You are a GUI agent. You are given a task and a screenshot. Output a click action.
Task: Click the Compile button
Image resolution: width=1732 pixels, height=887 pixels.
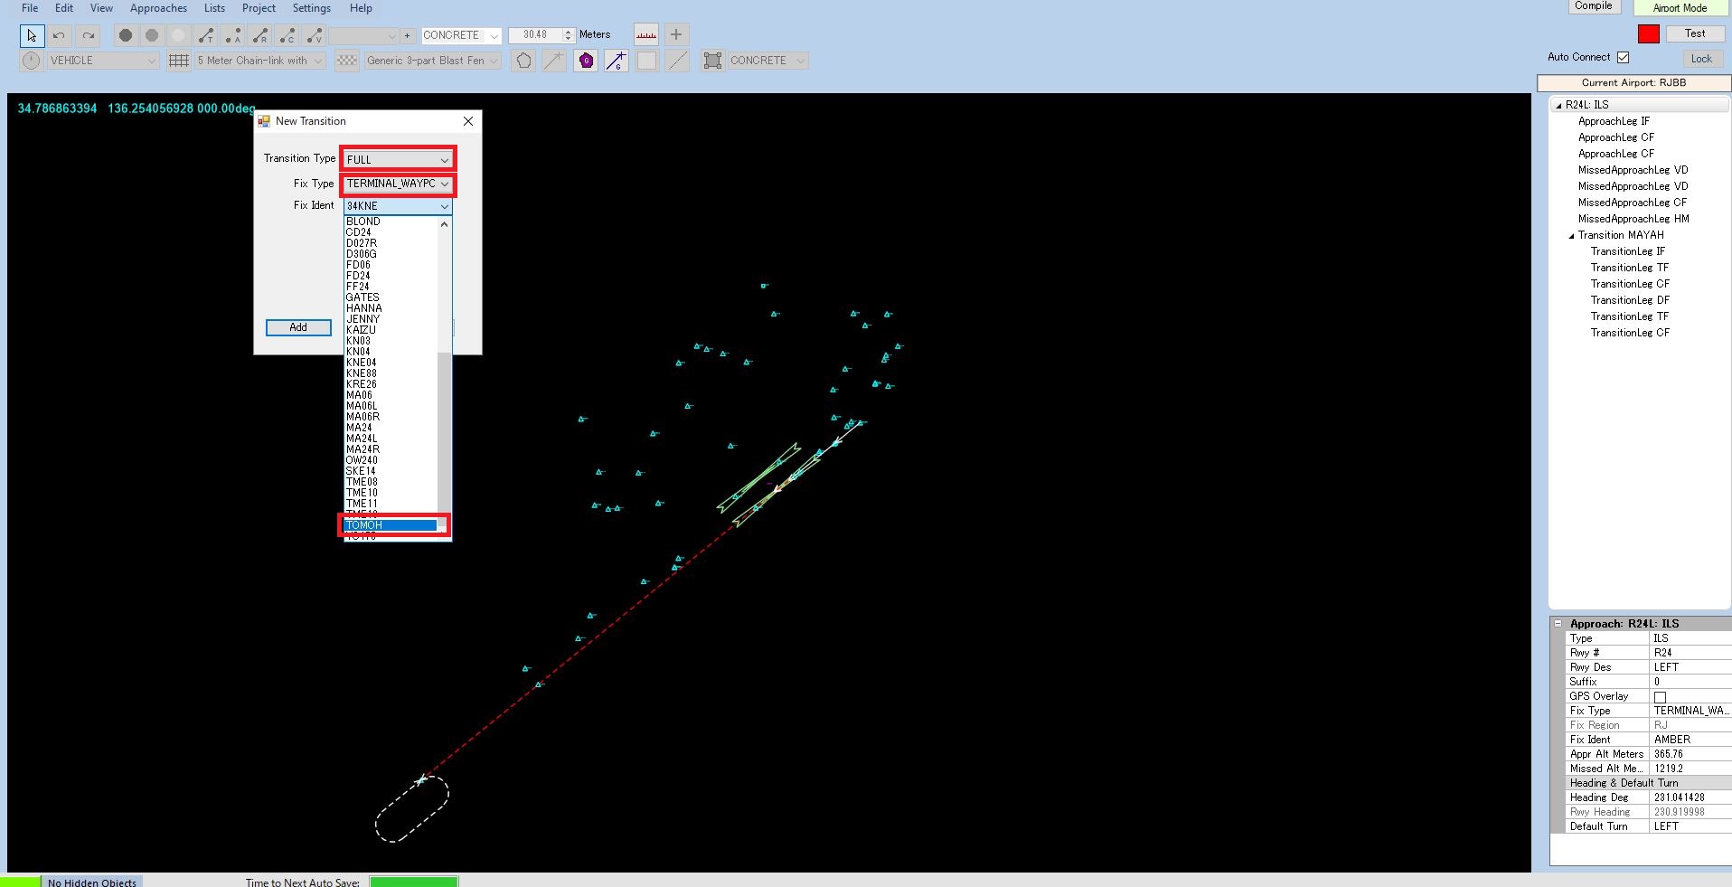pos(1593,6)
